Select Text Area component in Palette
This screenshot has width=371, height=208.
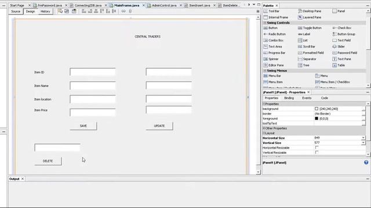(x=272, y=47)
